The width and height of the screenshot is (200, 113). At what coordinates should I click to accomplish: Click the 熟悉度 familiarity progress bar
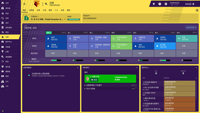point(74,19)
